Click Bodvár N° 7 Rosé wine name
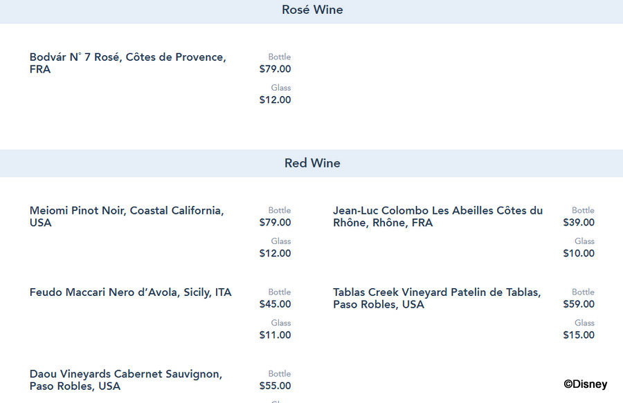623x403 pixels. 128,63
